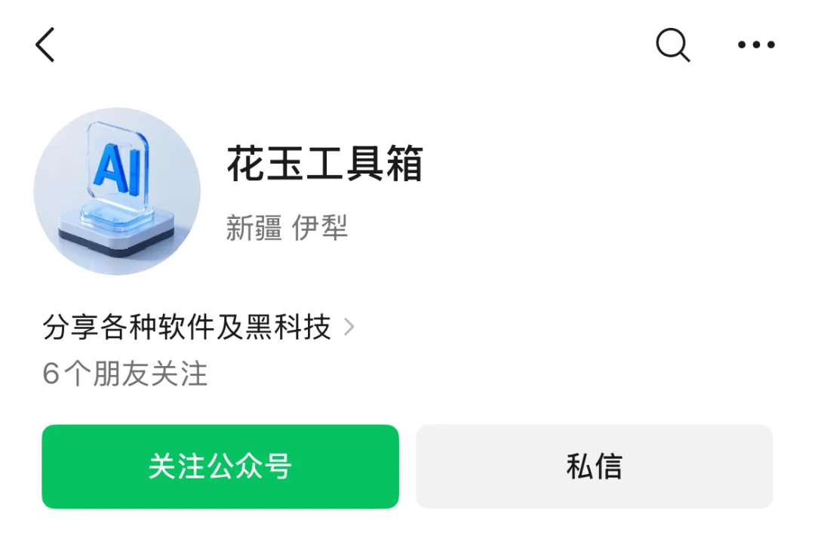Screen dimensions: 815x557
Task: Tap the blue AI avatar image
Action: tap(118, 191)
